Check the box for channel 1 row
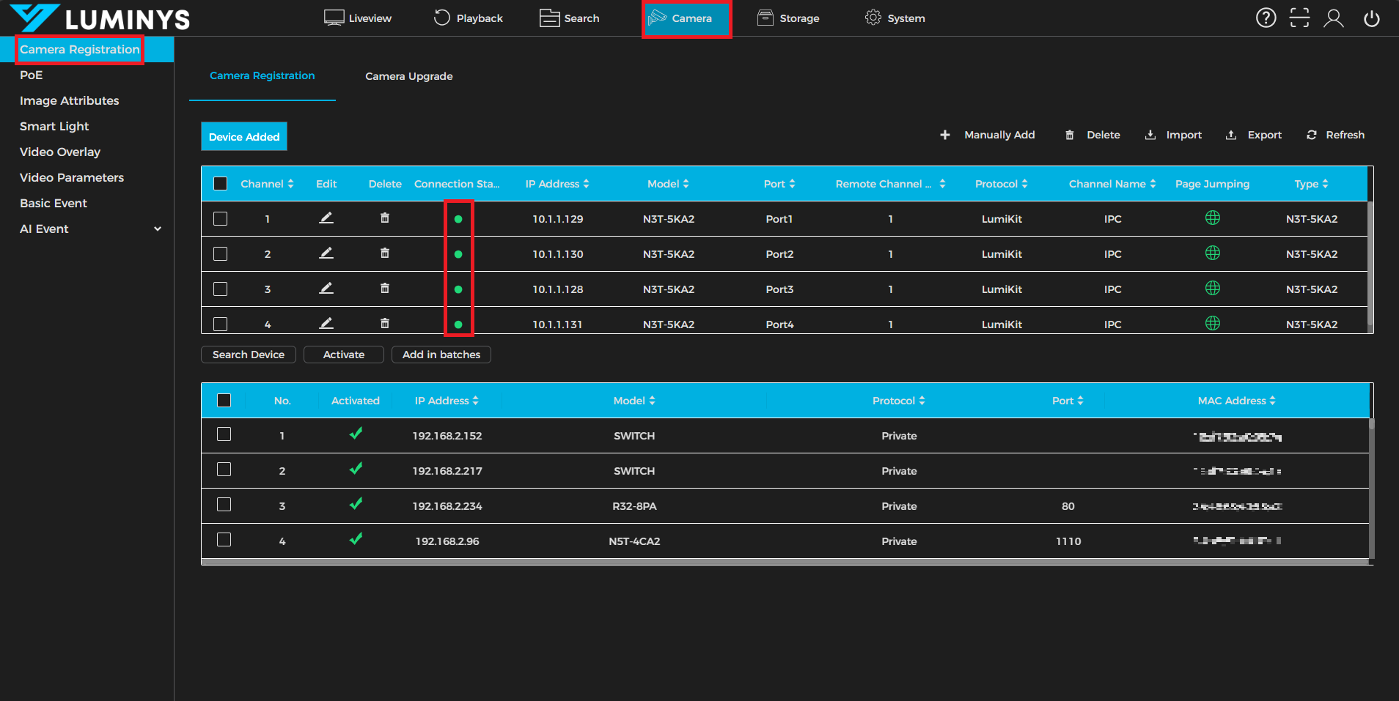Viewport: 1399px width, 701px height. 220,219
